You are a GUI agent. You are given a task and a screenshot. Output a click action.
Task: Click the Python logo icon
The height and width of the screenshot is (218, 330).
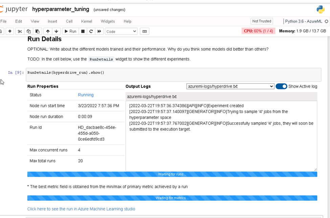321,9
